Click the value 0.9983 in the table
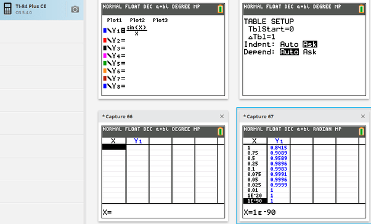The width and height of the screenshot is (371, 224). (279, 169)
